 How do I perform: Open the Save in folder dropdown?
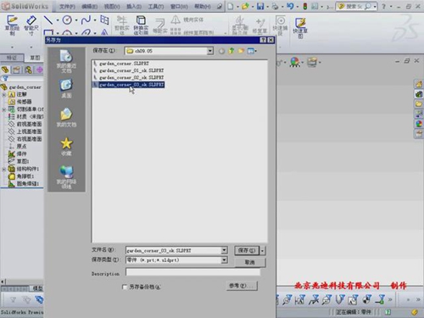(210, 51)
